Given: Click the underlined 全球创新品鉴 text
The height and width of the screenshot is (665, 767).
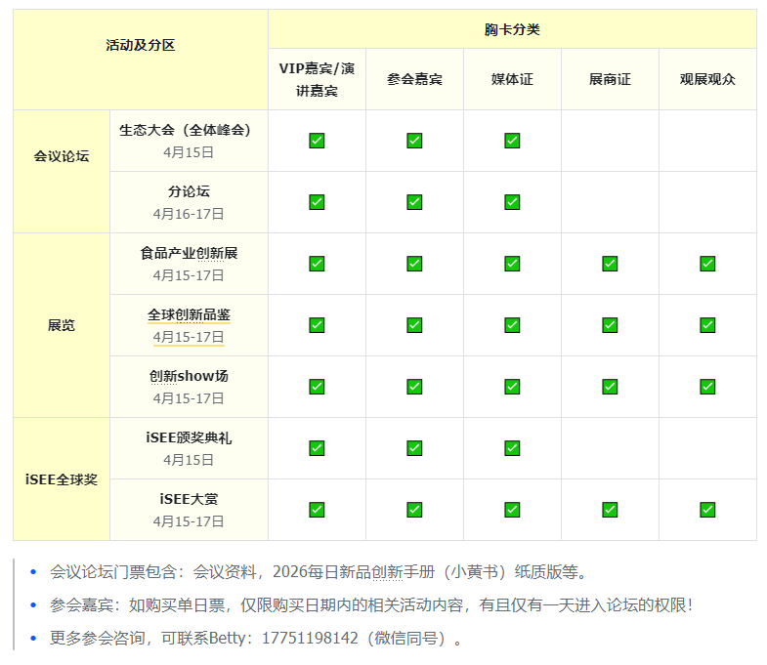Looking at the screenshot, I should pos(189,315).
